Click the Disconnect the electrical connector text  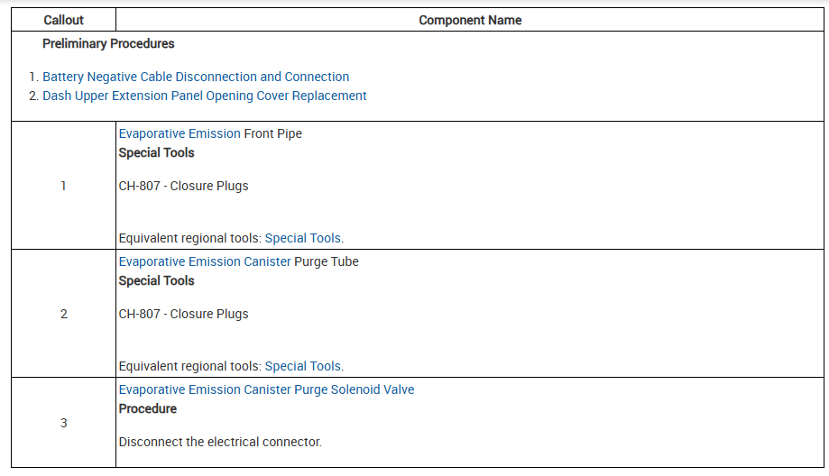(x=220, y=442)
